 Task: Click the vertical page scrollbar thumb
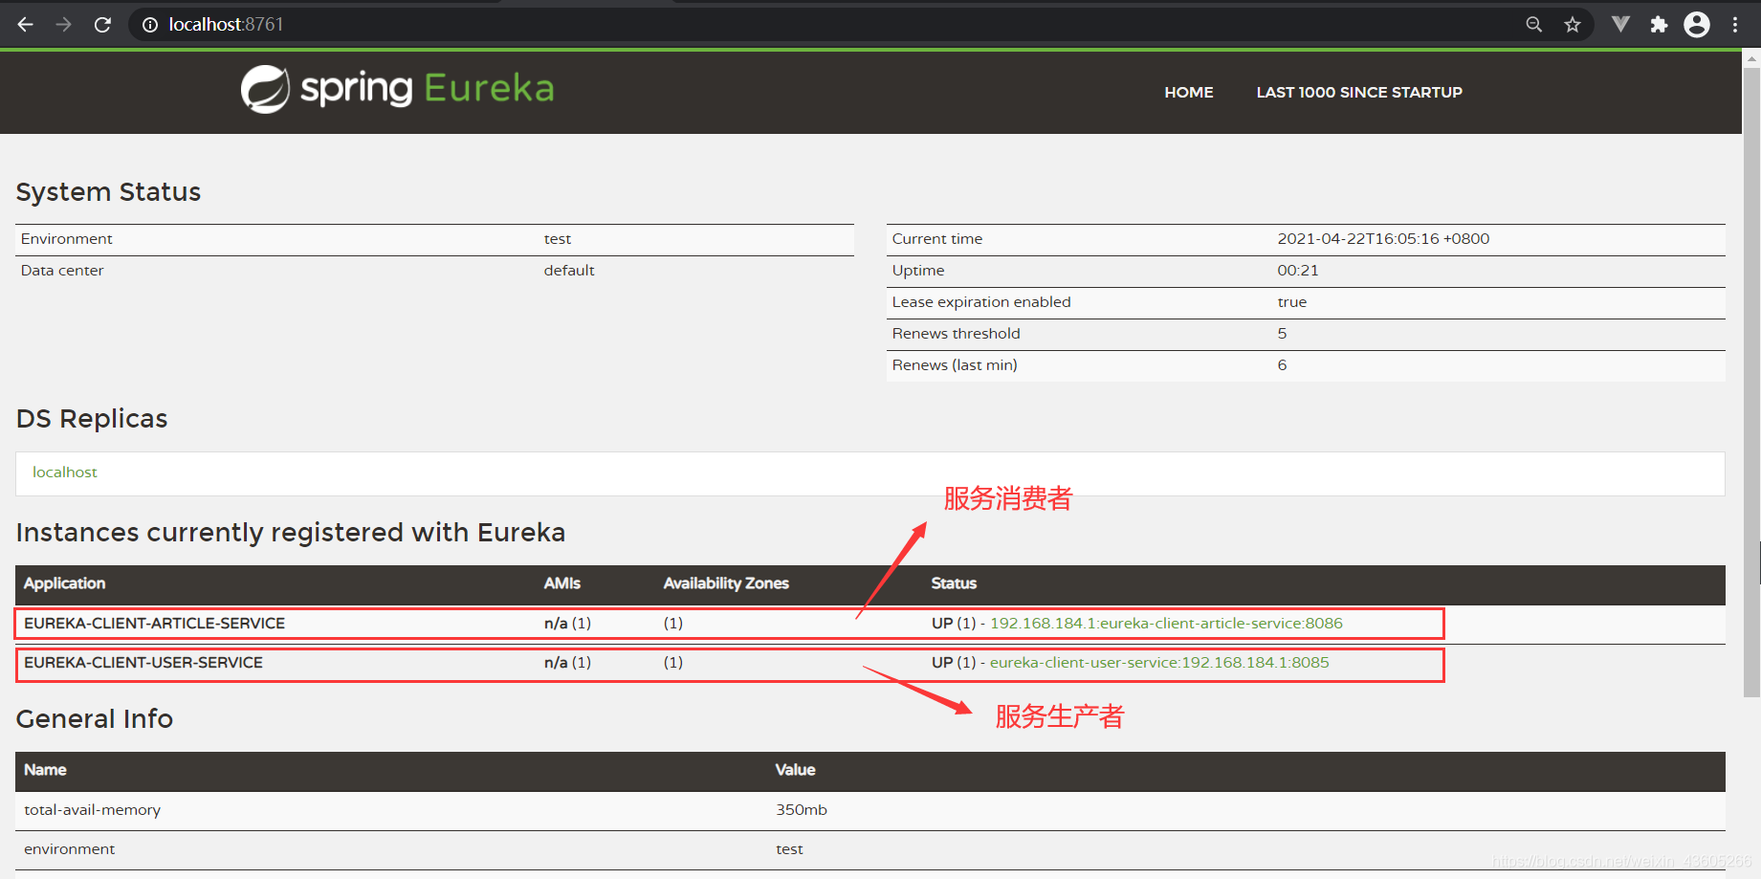(x=1751, y=382)
